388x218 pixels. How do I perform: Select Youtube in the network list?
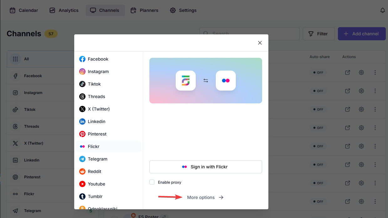point(96,184)
